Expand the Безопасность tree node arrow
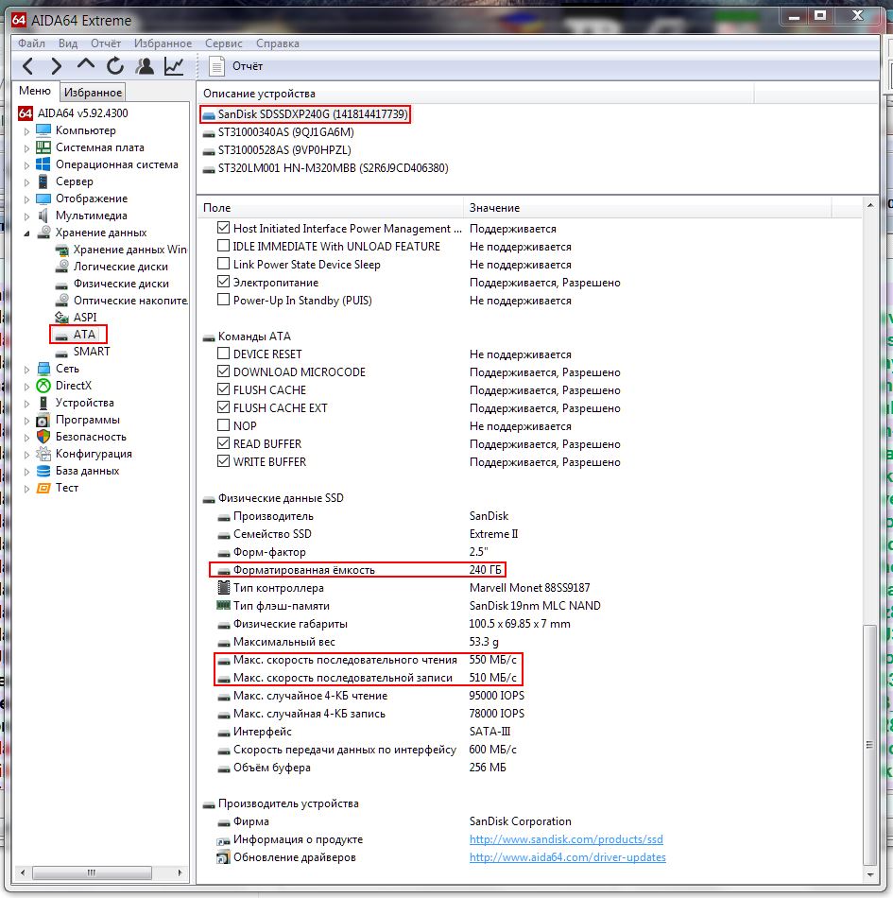 tap(26, 438)
